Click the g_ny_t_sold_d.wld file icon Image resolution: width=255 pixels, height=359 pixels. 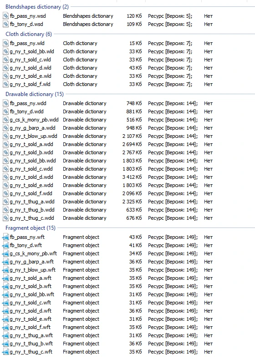pyautogui.click(x=6, y=68)
